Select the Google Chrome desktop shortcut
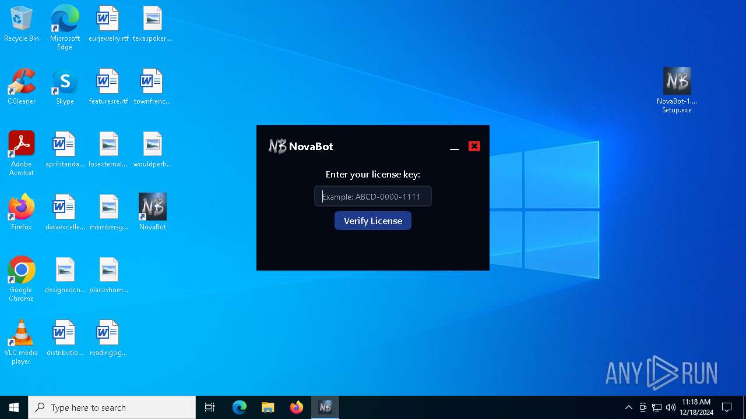Screen dimensions: 746x419 (x=22, y=279)
